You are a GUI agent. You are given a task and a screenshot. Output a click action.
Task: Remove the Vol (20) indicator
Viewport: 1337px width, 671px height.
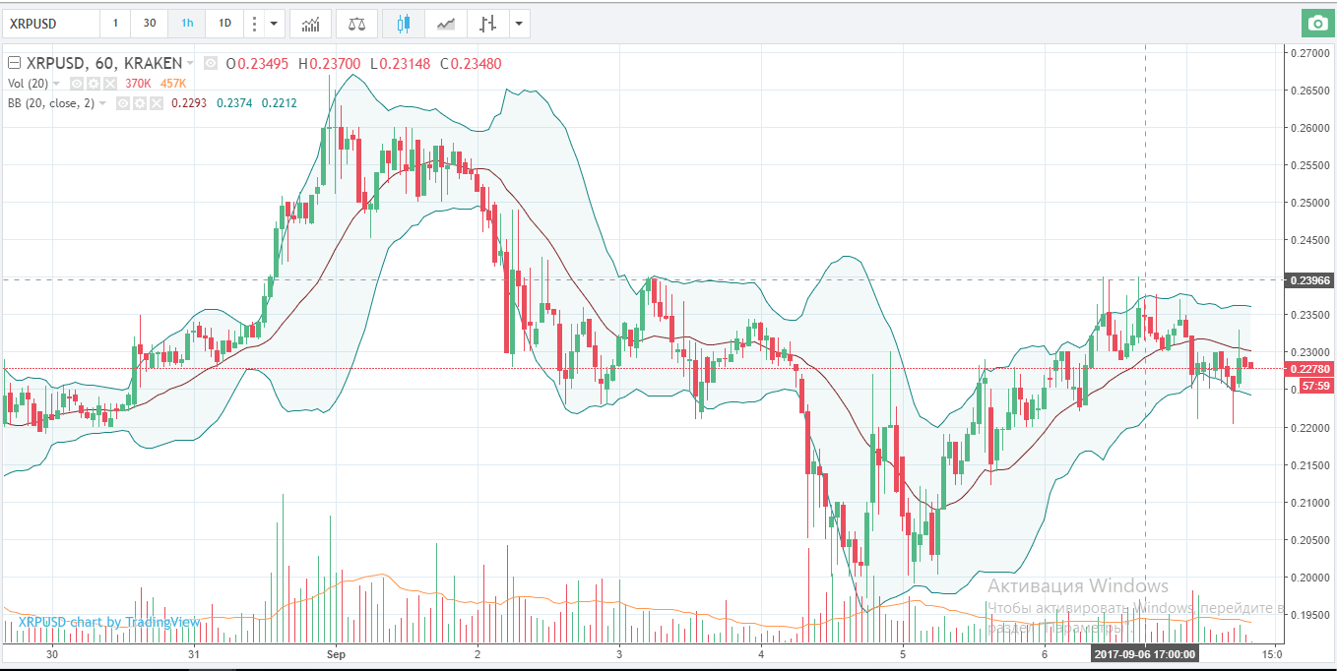click(x=109, y=84)
